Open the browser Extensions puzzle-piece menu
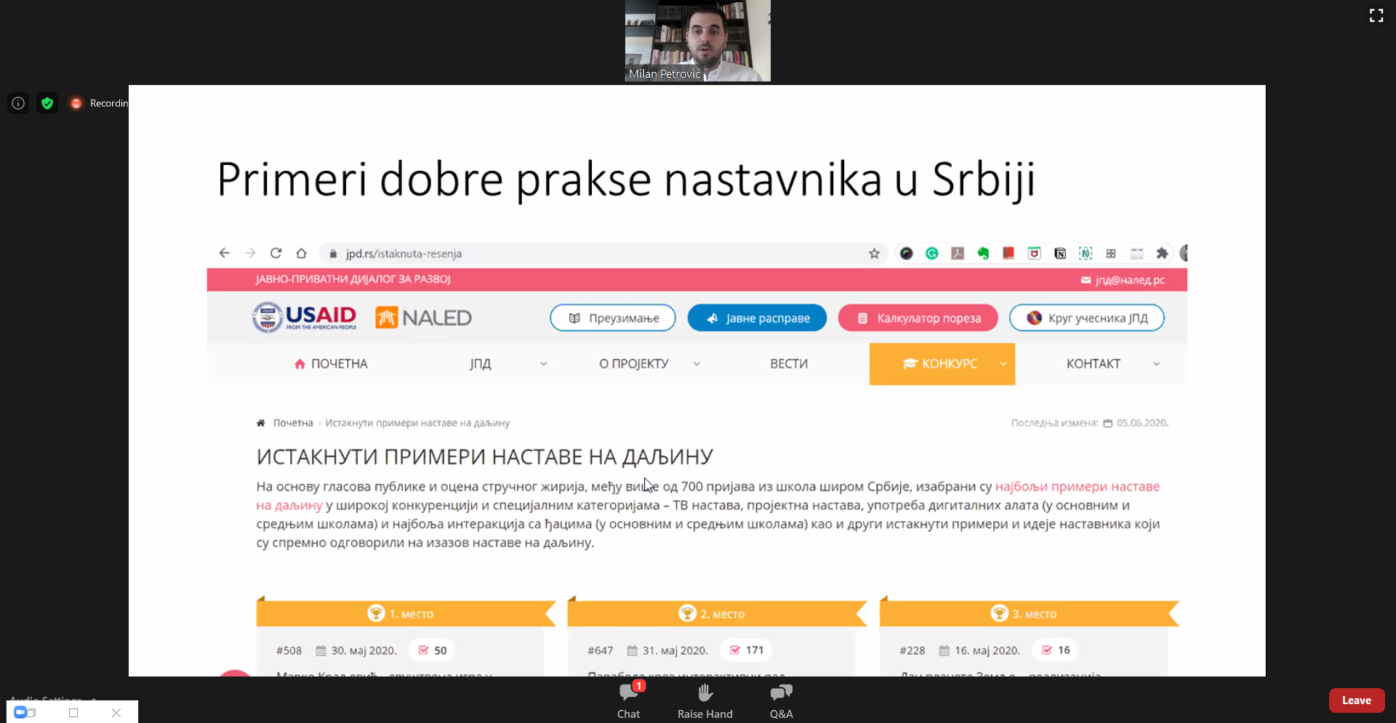This screenshot has height=723, width=1396. click(x=1163, y=253)
